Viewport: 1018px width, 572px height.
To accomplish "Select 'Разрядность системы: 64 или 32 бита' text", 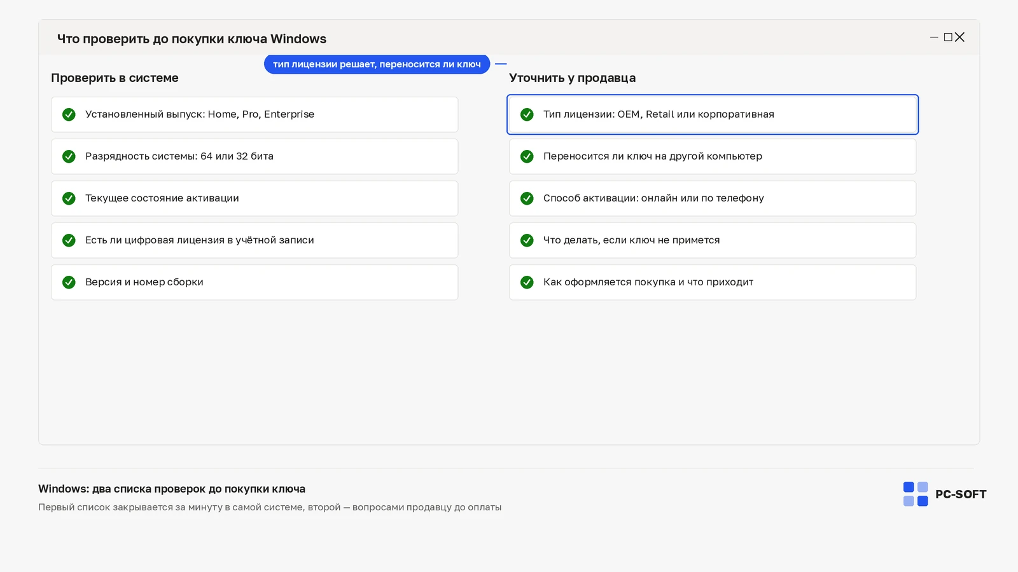I will point(179,156).
